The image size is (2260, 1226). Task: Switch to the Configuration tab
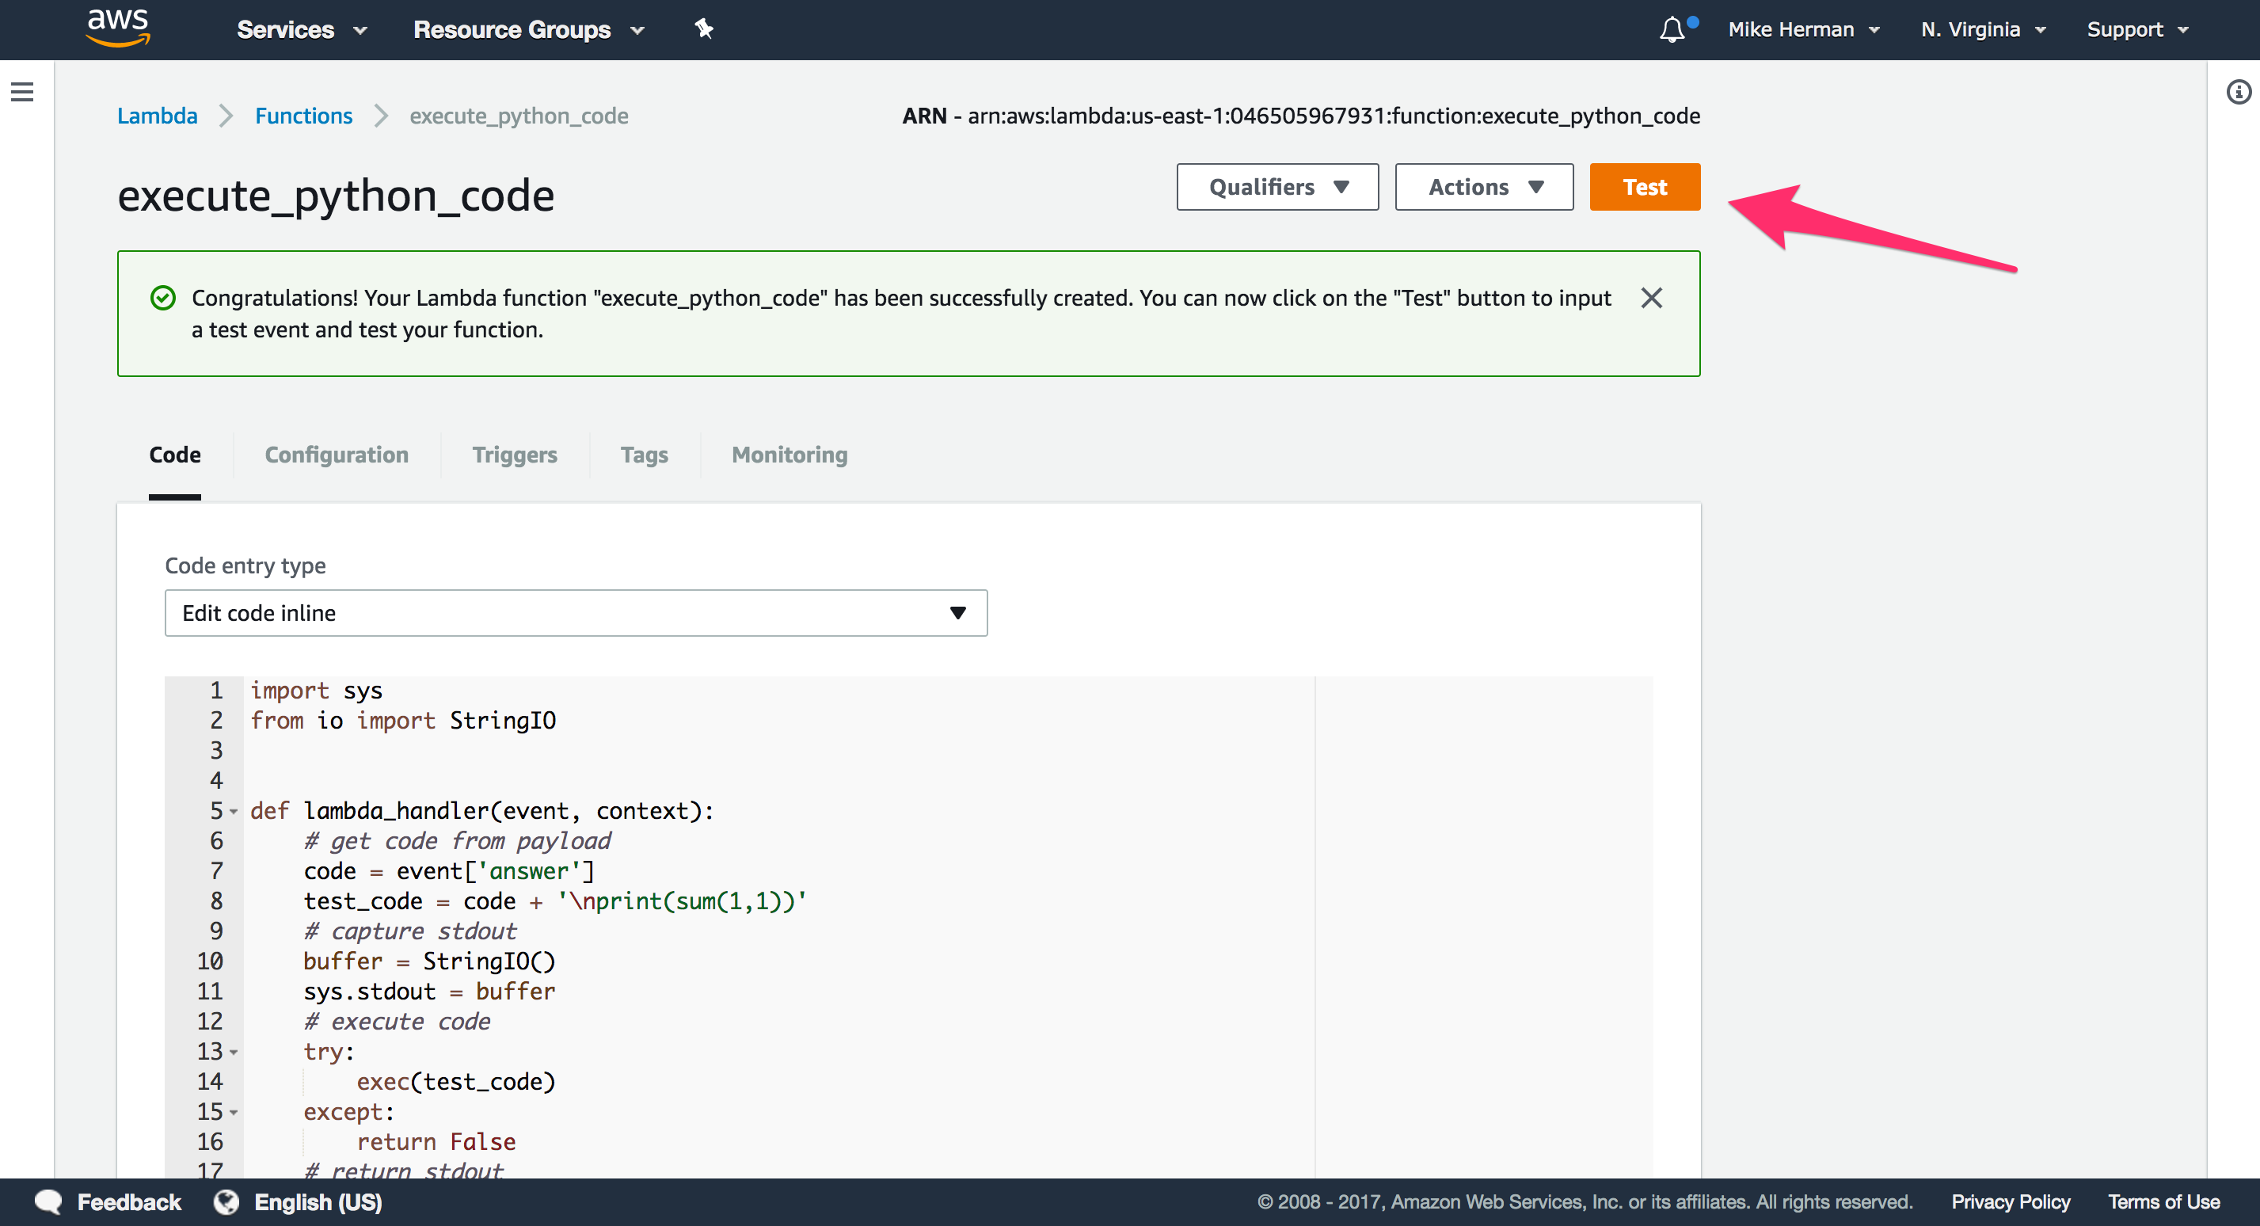point(337,455)
